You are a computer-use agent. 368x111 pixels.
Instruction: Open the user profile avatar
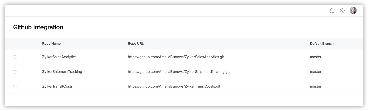click(353, 10)
